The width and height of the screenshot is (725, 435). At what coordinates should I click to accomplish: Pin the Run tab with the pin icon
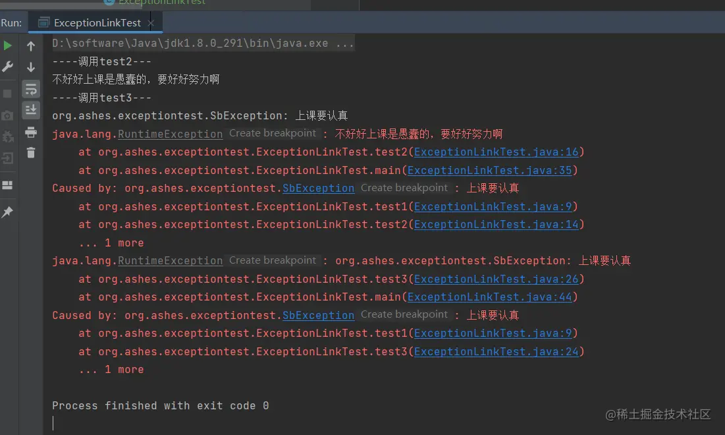[7, 212]
